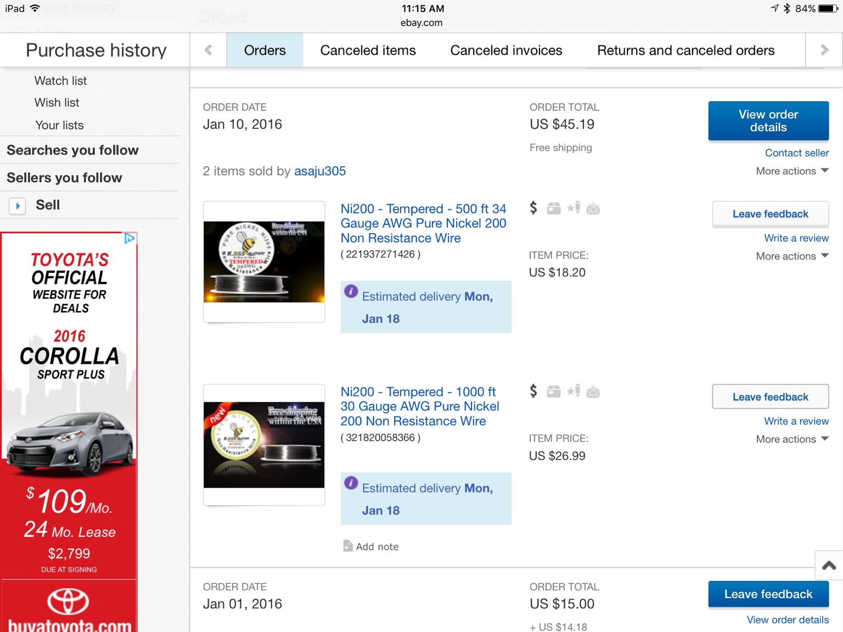Click the message envelope icon for the 1000 ft wire
Viewport: 843px width, 632px height.
(x=593, y=392)
